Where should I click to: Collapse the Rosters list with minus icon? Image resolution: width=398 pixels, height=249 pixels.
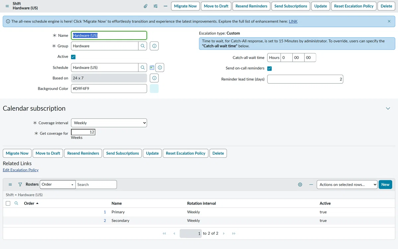[311, 185]
